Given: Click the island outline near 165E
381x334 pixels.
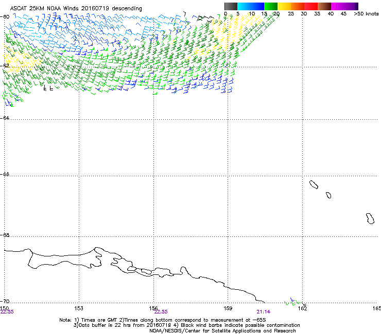Looking at the screenshot, I should [370, 218].
